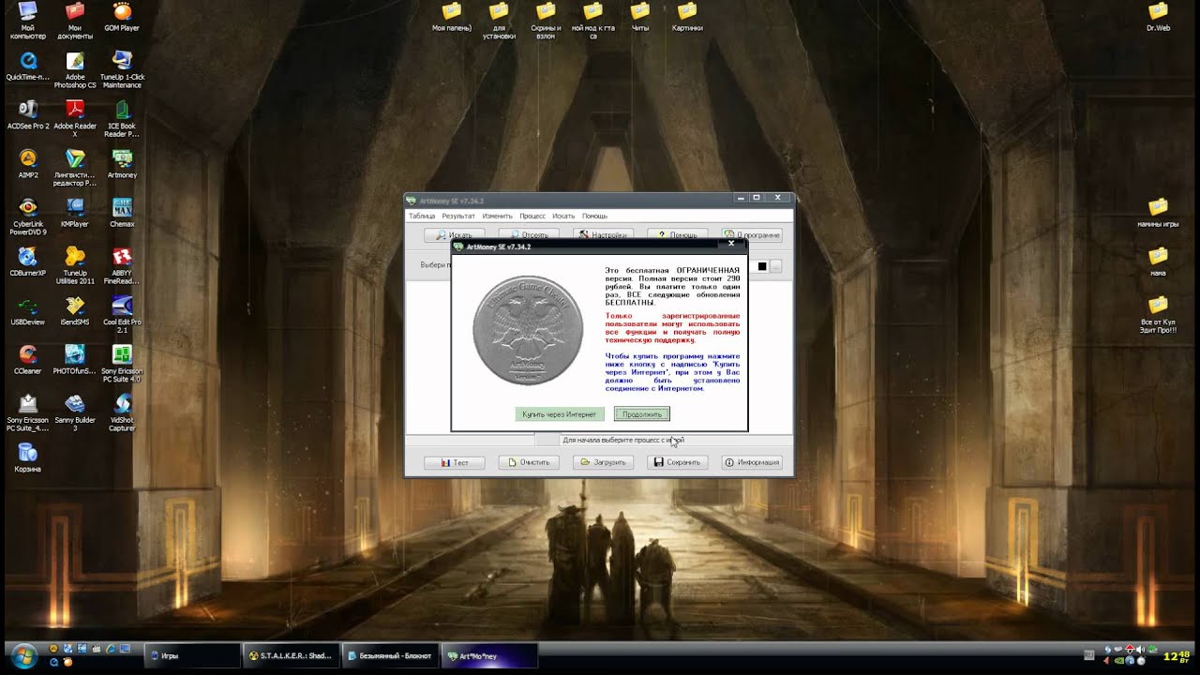Open the Картинки desktop folder

(687, 17)
